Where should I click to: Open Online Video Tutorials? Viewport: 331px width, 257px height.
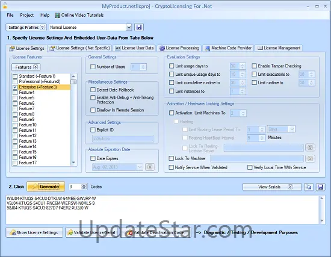(x=79, y=15)
